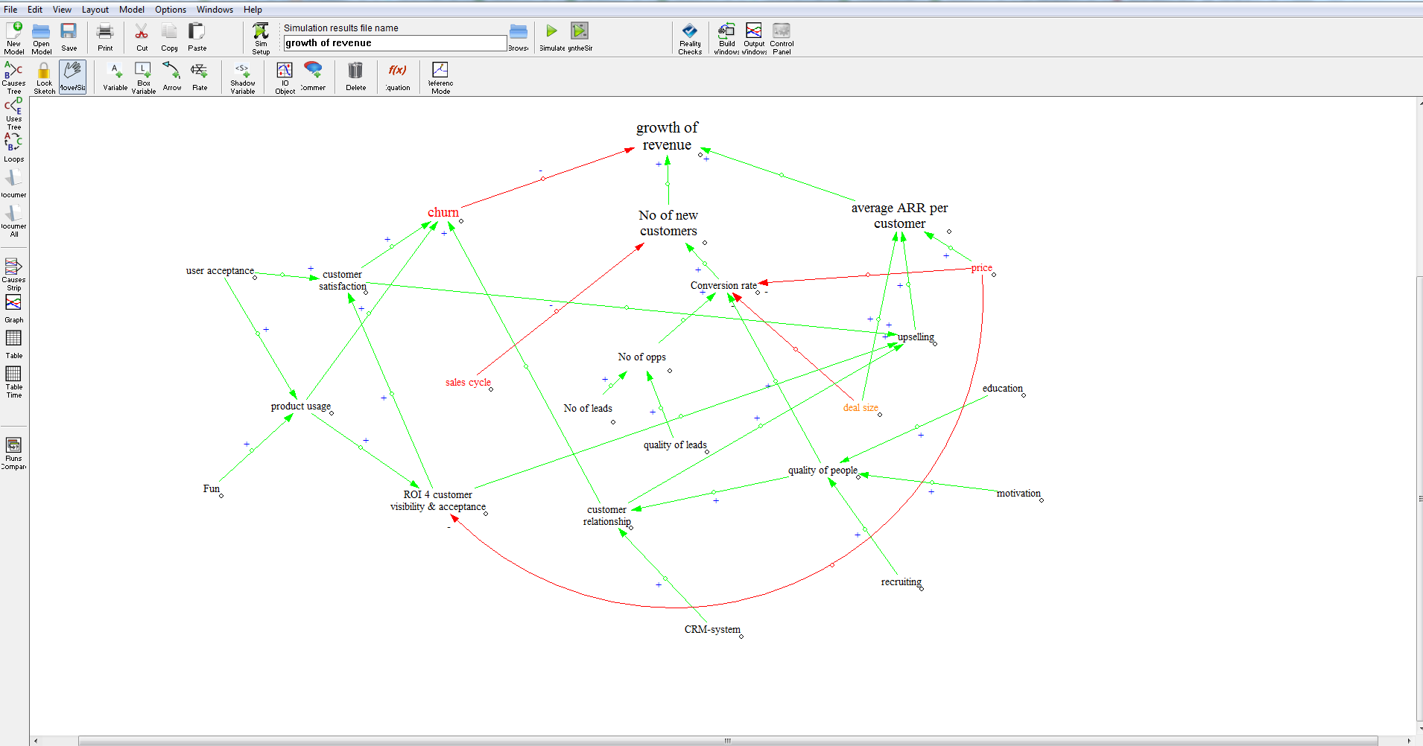Select the 'product usage' variable
This screenshot has height=746, width=1423.
(x=301, y=406)
